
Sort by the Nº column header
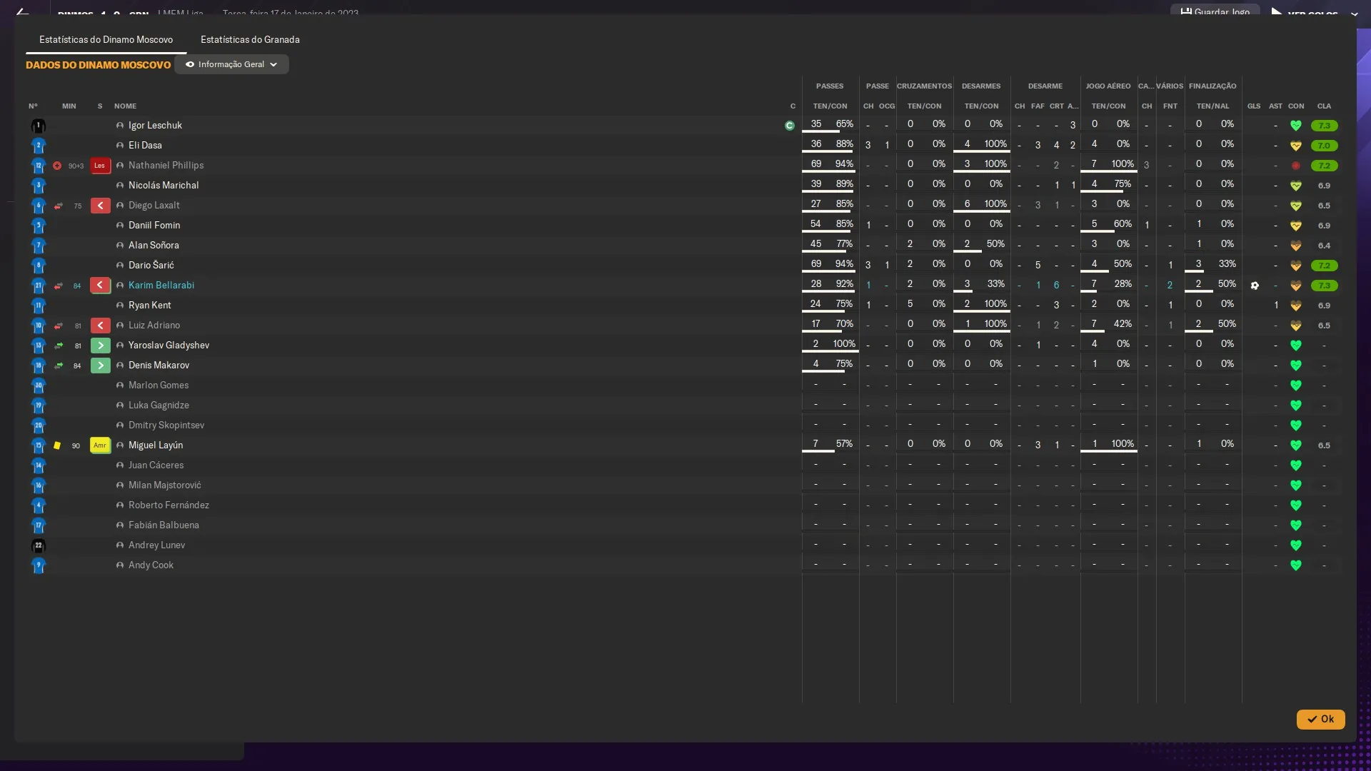point(33,106)
